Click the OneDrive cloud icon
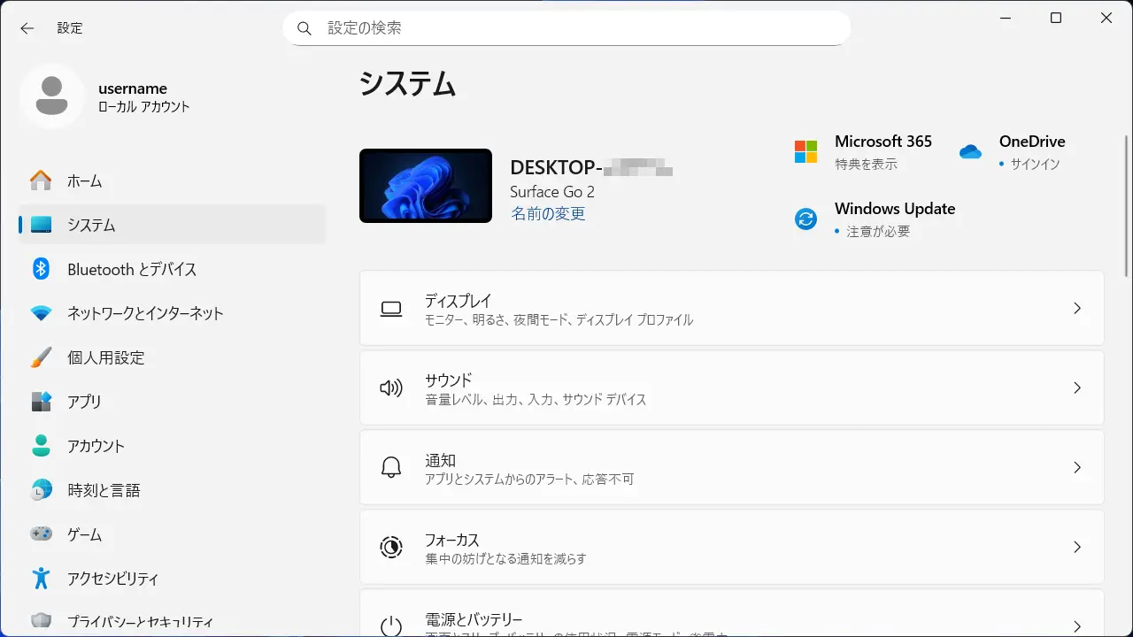1133x637 pixels. [970, 151]
